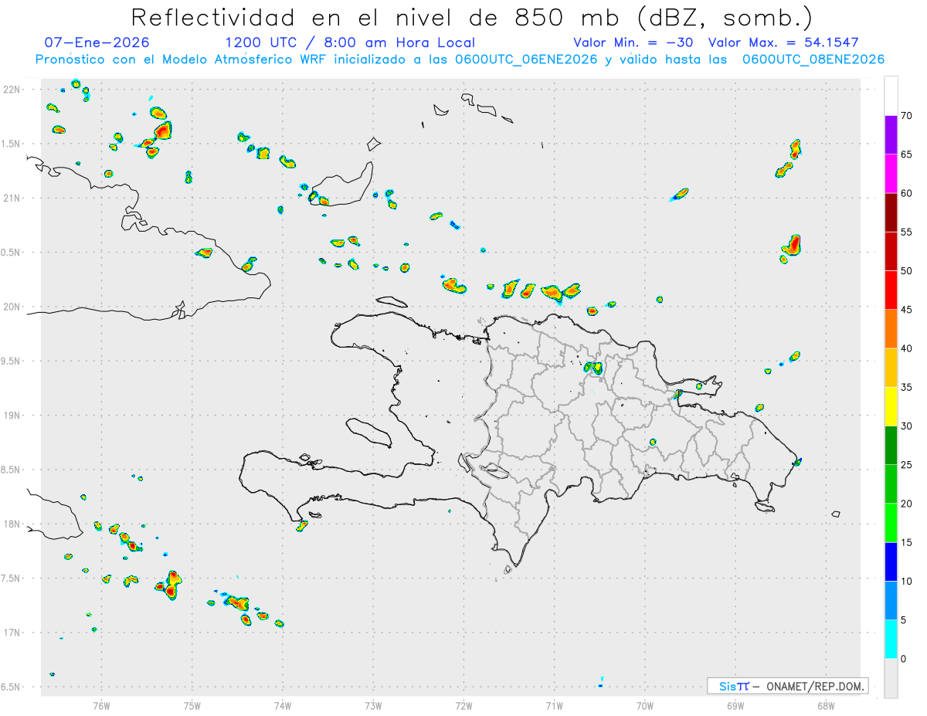This screenshot has width=927, height=716.
Task: Pick the yellow 30–35 dBZ colorbar segment
Action: click(x=891, y=407)
